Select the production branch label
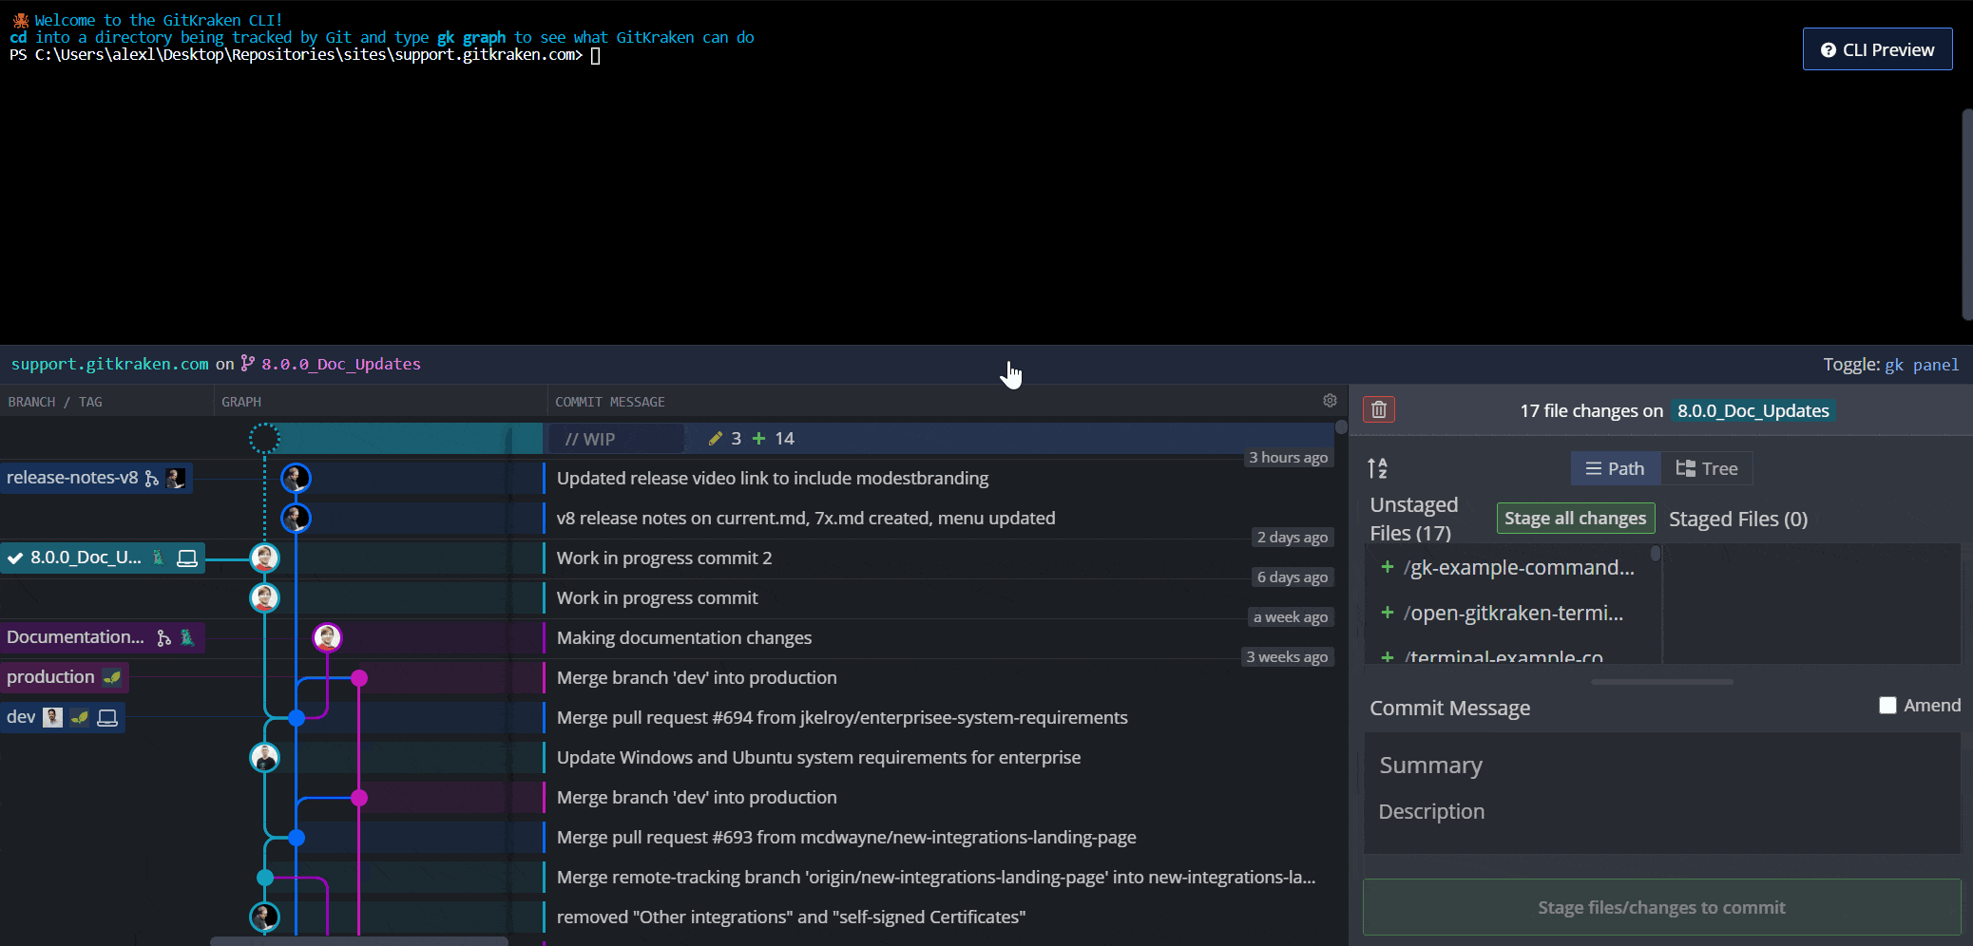1973x946 pixels. tap(51, 677)
